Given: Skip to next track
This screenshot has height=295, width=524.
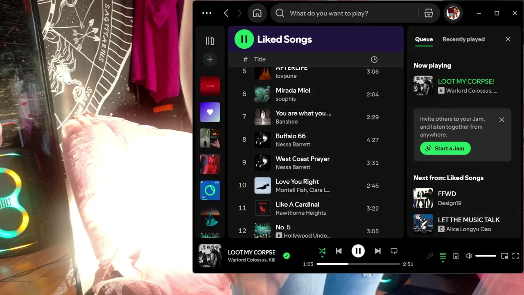Looking at the screenshot, I should coord(377,251).
